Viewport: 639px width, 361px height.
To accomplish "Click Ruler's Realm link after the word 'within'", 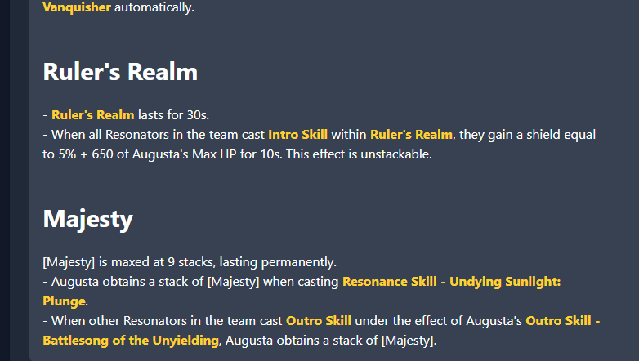I will tap(411, 135).
